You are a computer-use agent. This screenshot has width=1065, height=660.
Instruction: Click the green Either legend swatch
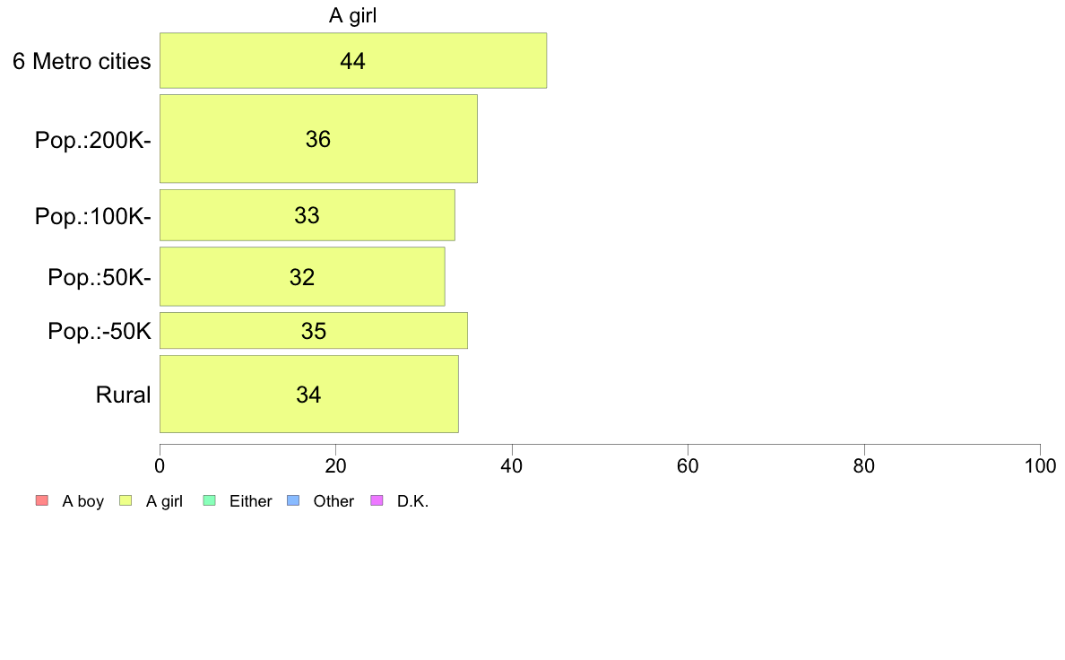[209, 501]
